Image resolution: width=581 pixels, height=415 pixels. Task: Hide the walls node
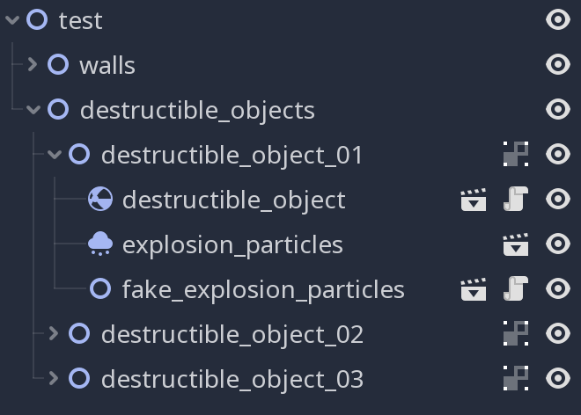pyautogui.click(x=558, y=64)
